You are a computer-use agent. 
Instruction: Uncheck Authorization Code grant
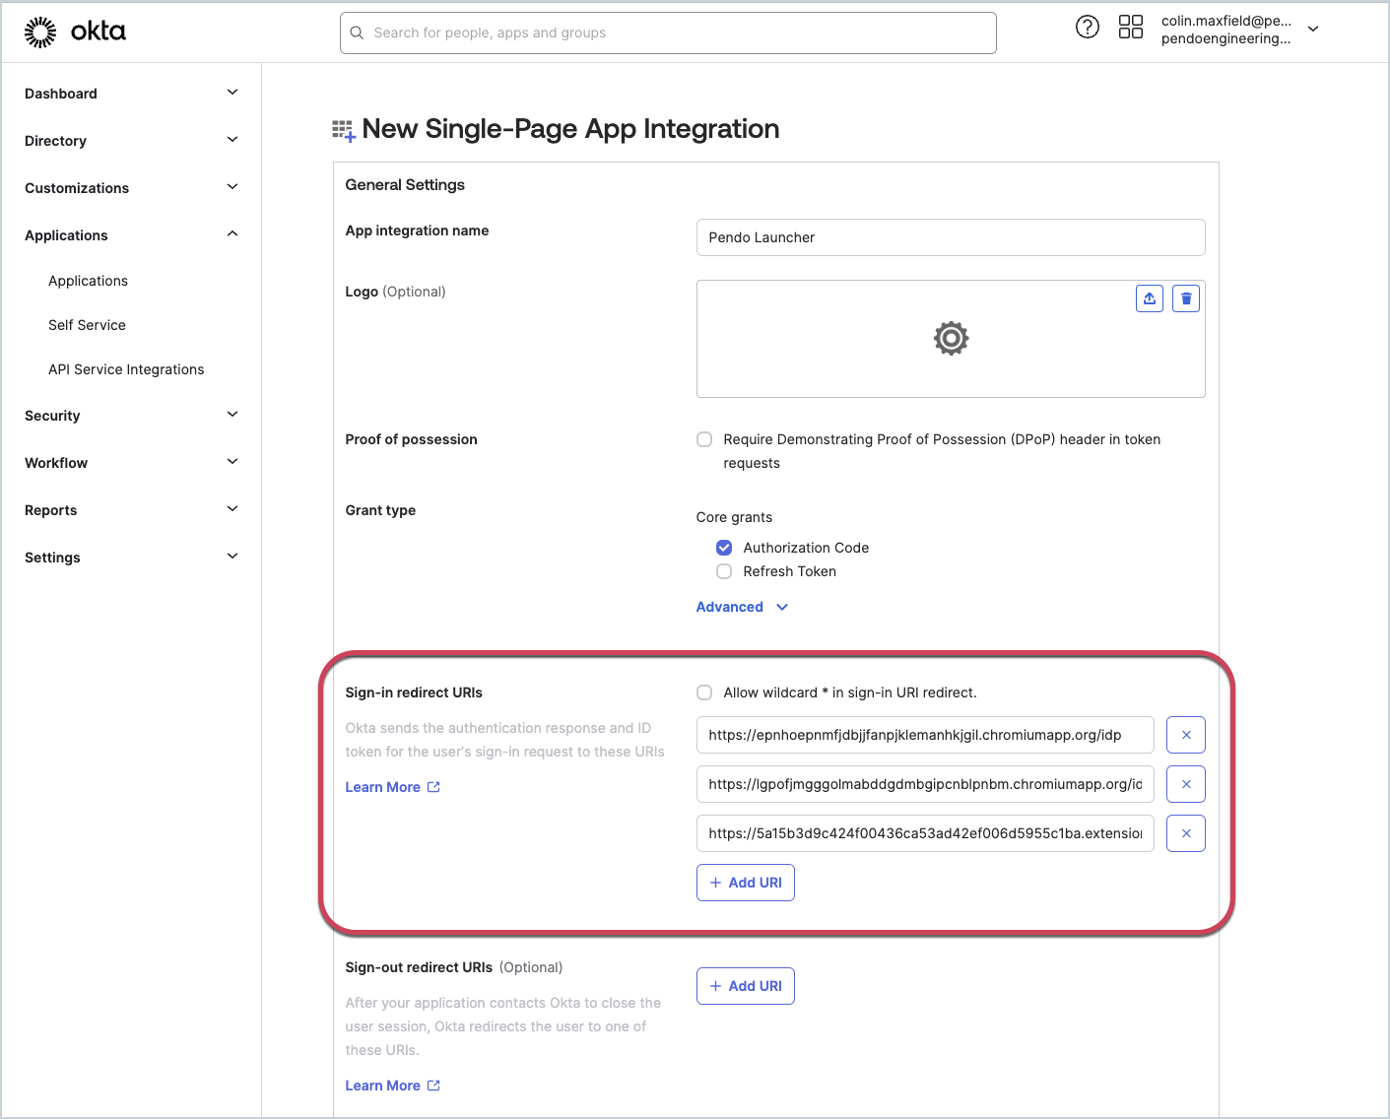coord(724,548)
